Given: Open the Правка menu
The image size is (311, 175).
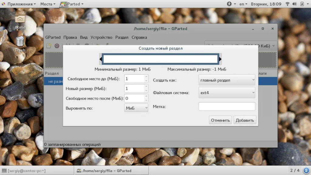Looking at the screenshot, I should pos(70,37).
